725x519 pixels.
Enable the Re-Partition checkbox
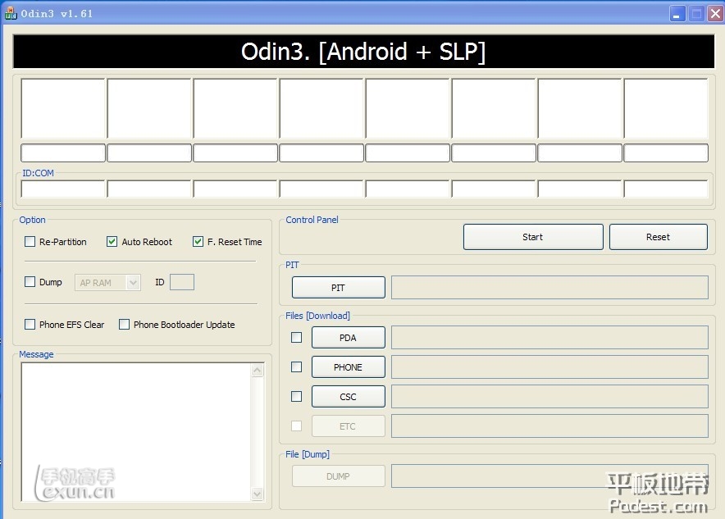tap(30, 242)
